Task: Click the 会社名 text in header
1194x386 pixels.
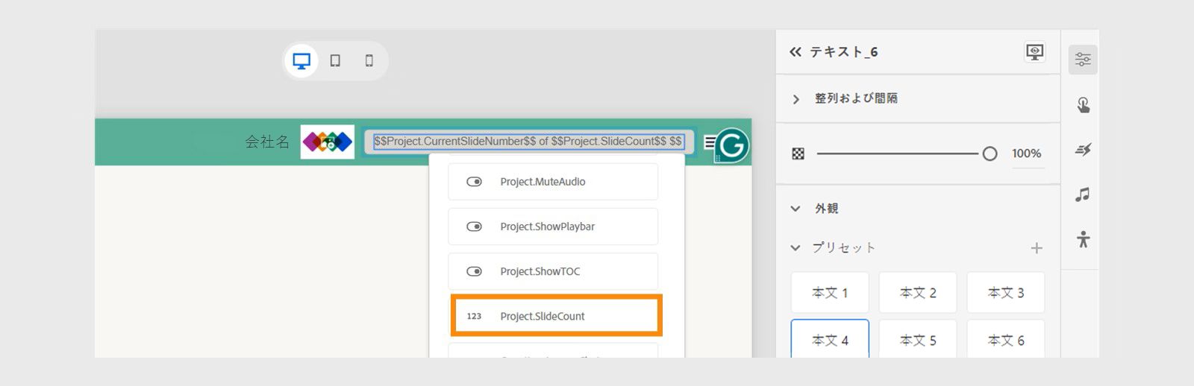Action: click(267, 142)
